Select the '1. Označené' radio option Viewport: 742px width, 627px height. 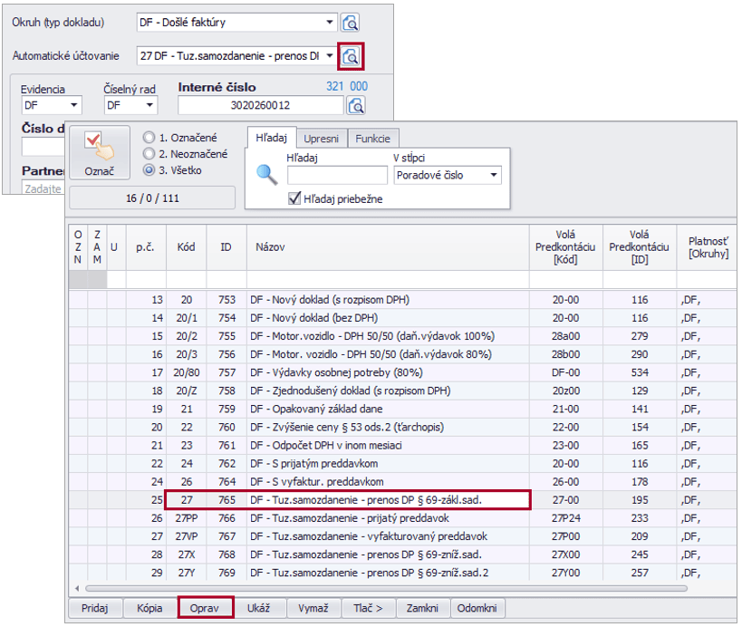coord(149,138)
